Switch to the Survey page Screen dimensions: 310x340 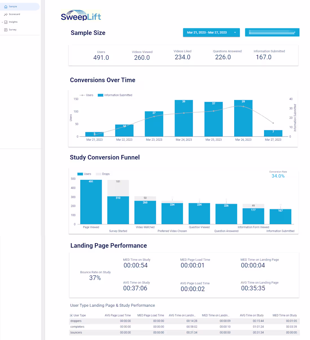click(x=12, y=29)
